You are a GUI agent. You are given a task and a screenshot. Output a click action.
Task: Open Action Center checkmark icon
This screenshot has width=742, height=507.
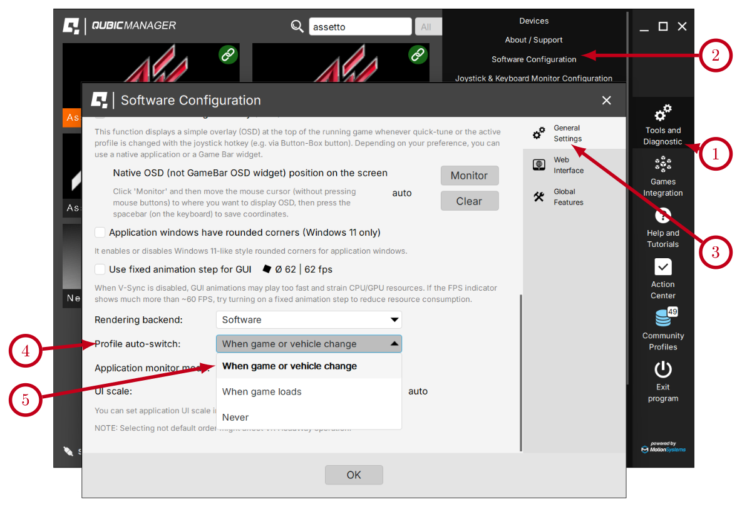(x=662, y=267)
